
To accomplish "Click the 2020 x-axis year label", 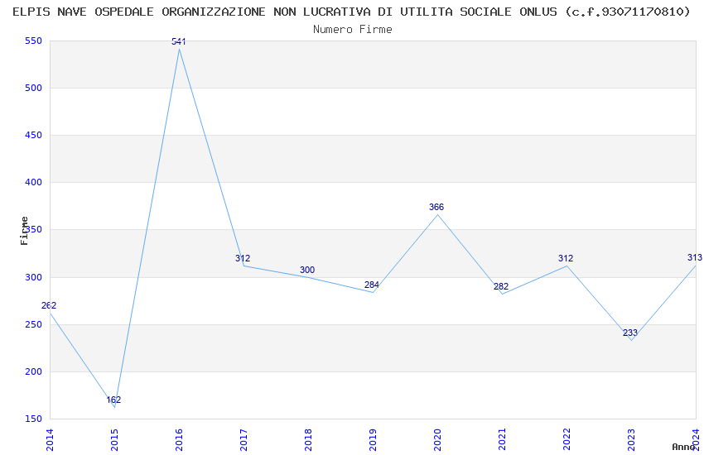I will pos(438,440).
